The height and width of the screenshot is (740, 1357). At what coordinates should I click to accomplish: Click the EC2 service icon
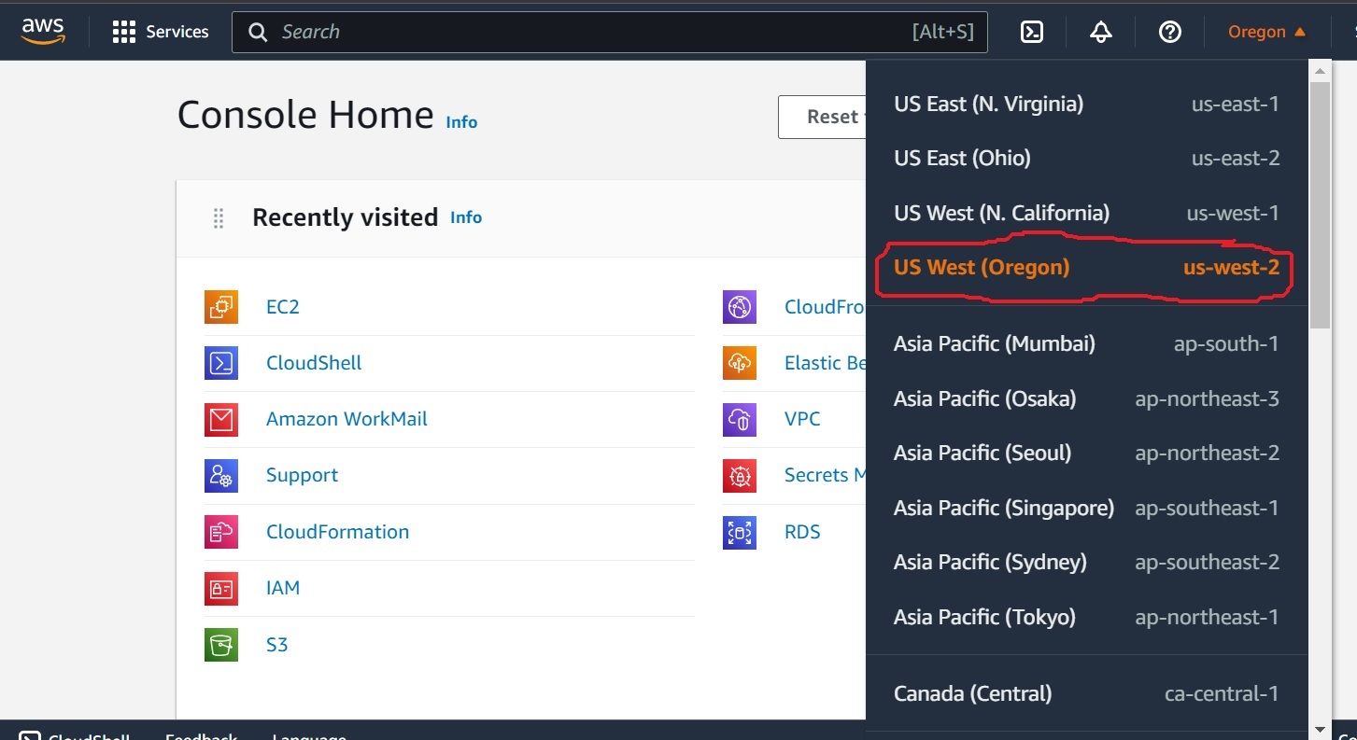click(x=221, y=307)
